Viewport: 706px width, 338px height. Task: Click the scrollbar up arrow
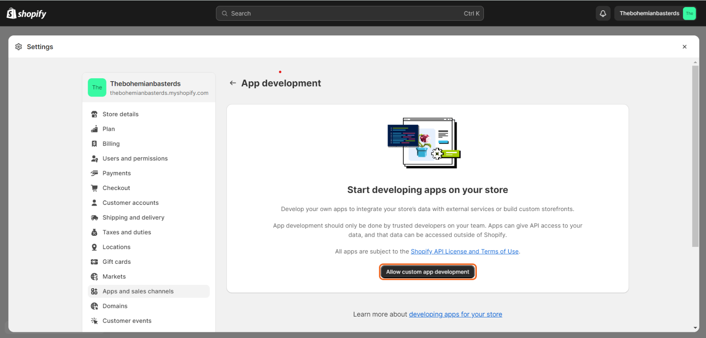click(695, 62)
